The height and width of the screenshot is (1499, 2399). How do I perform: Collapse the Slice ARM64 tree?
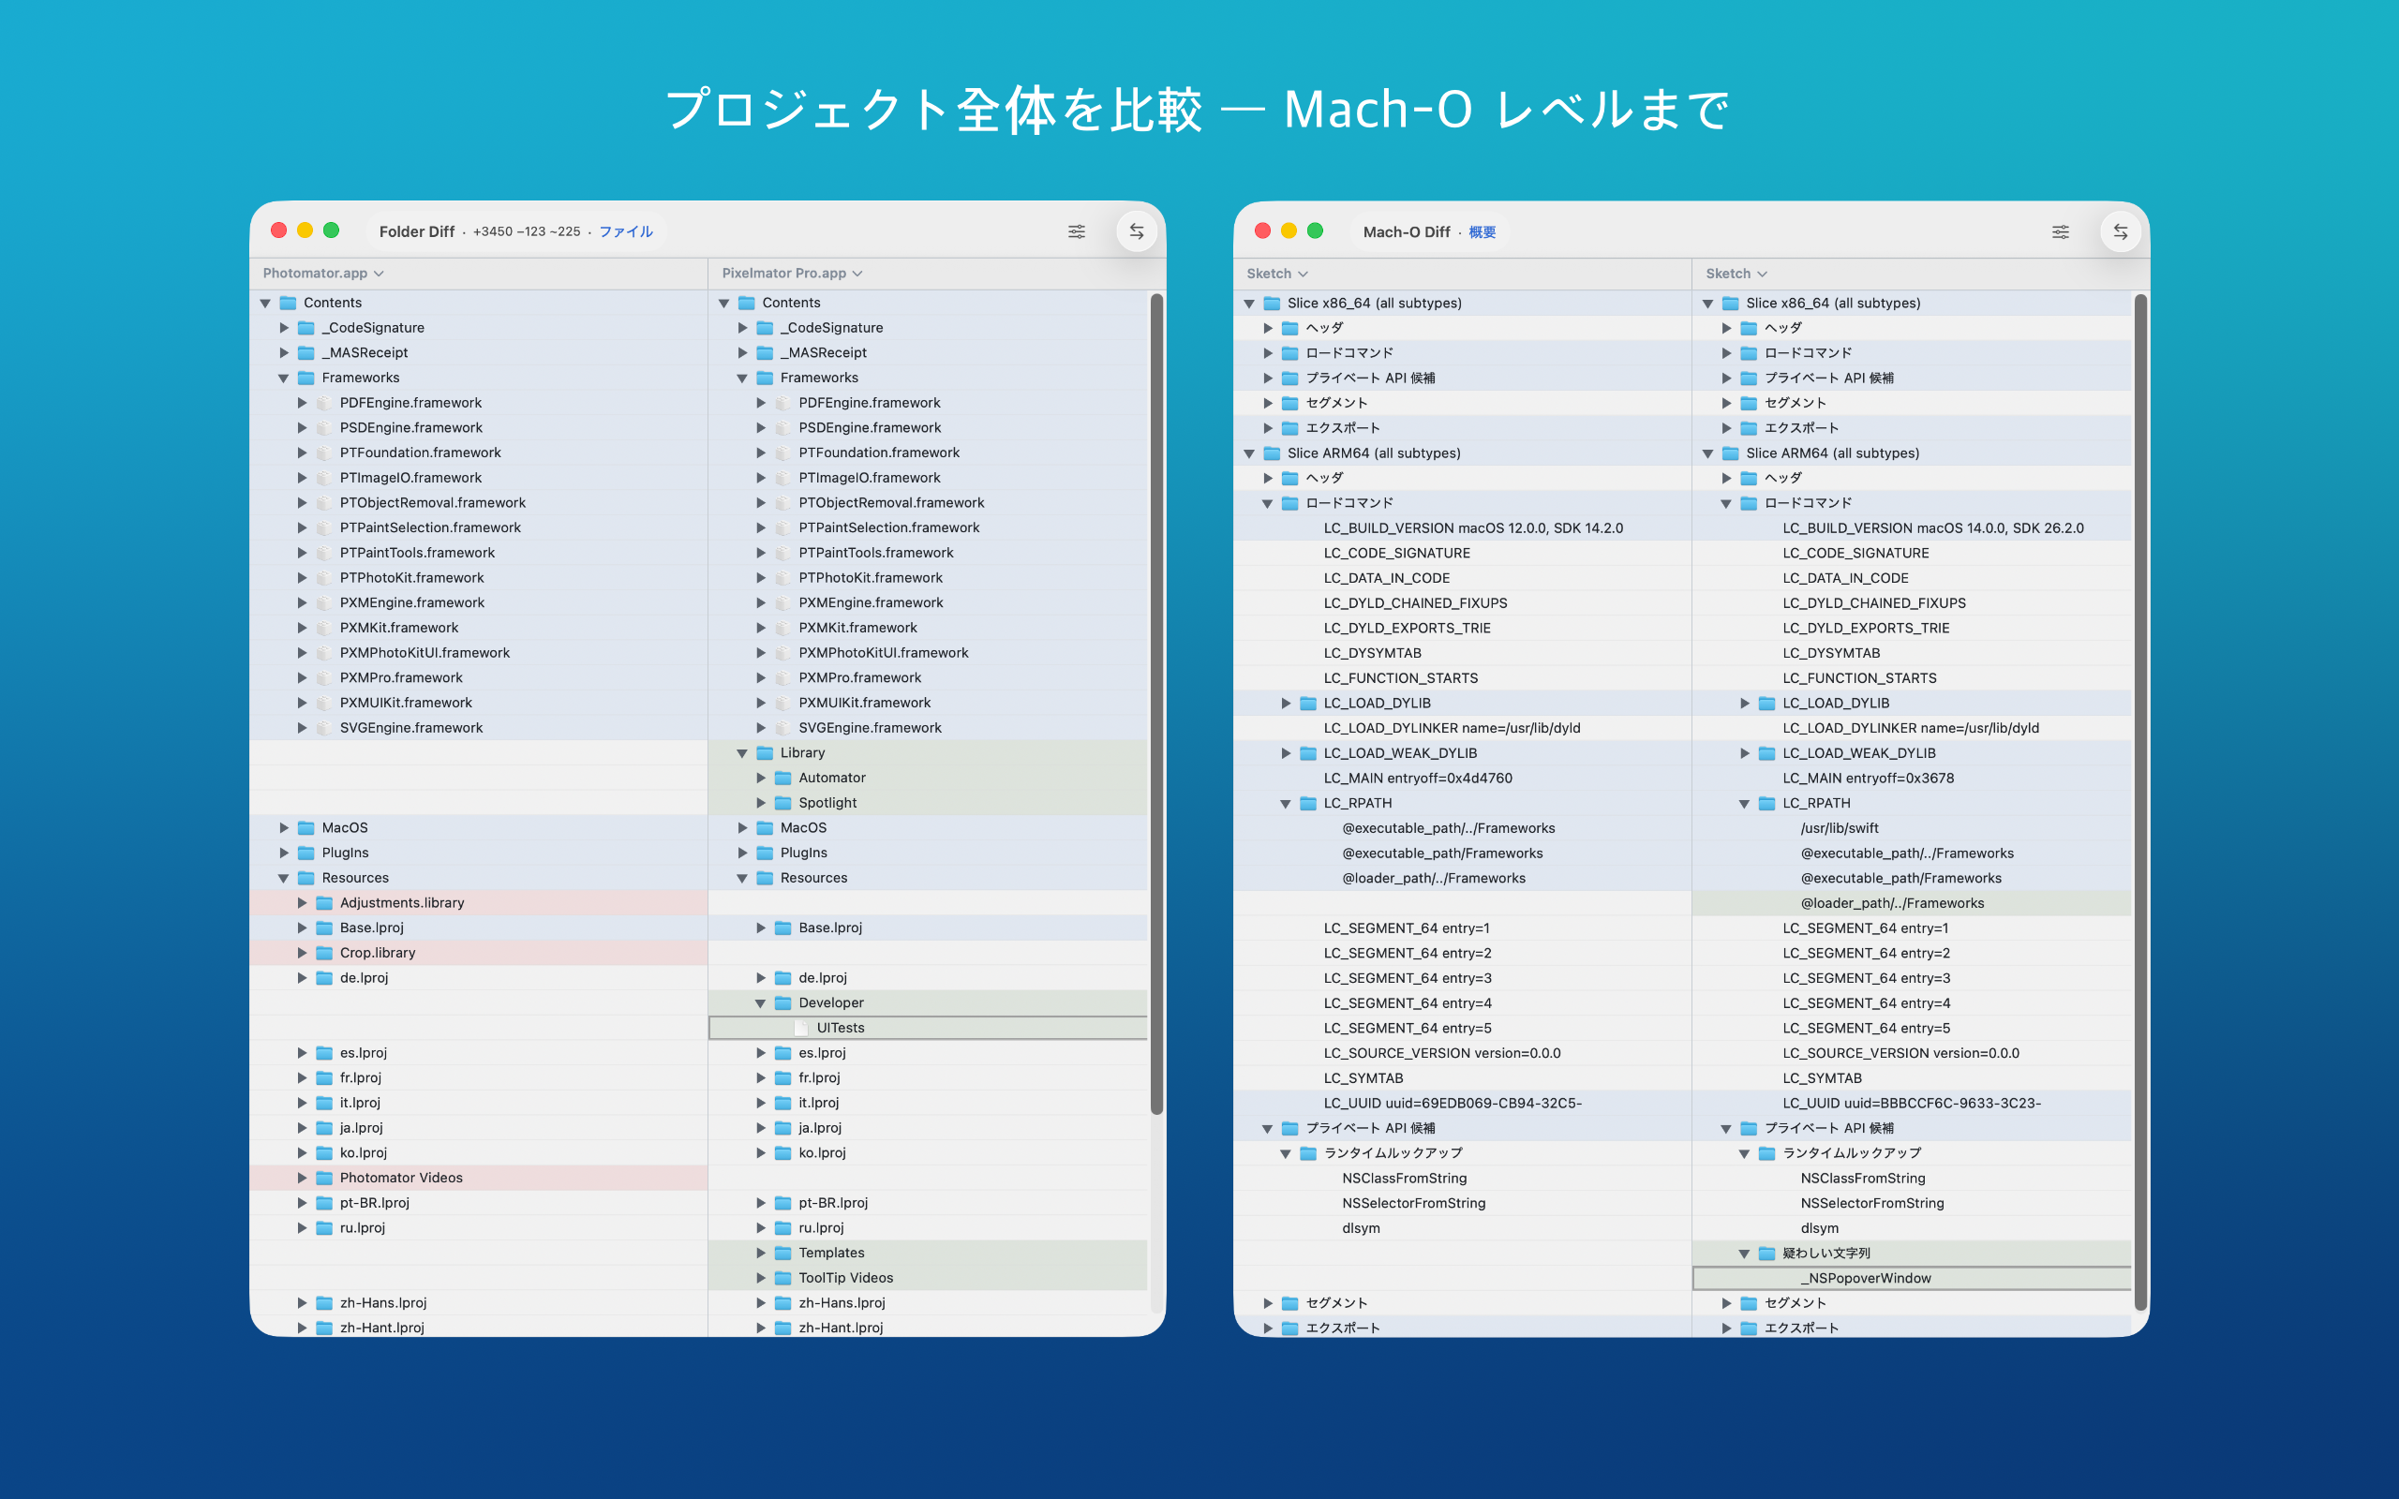tap(1248, 453)
